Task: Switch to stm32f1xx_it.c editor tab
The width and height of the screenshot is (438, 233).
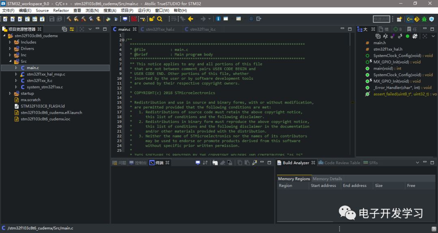Action: tap(203, 29)
